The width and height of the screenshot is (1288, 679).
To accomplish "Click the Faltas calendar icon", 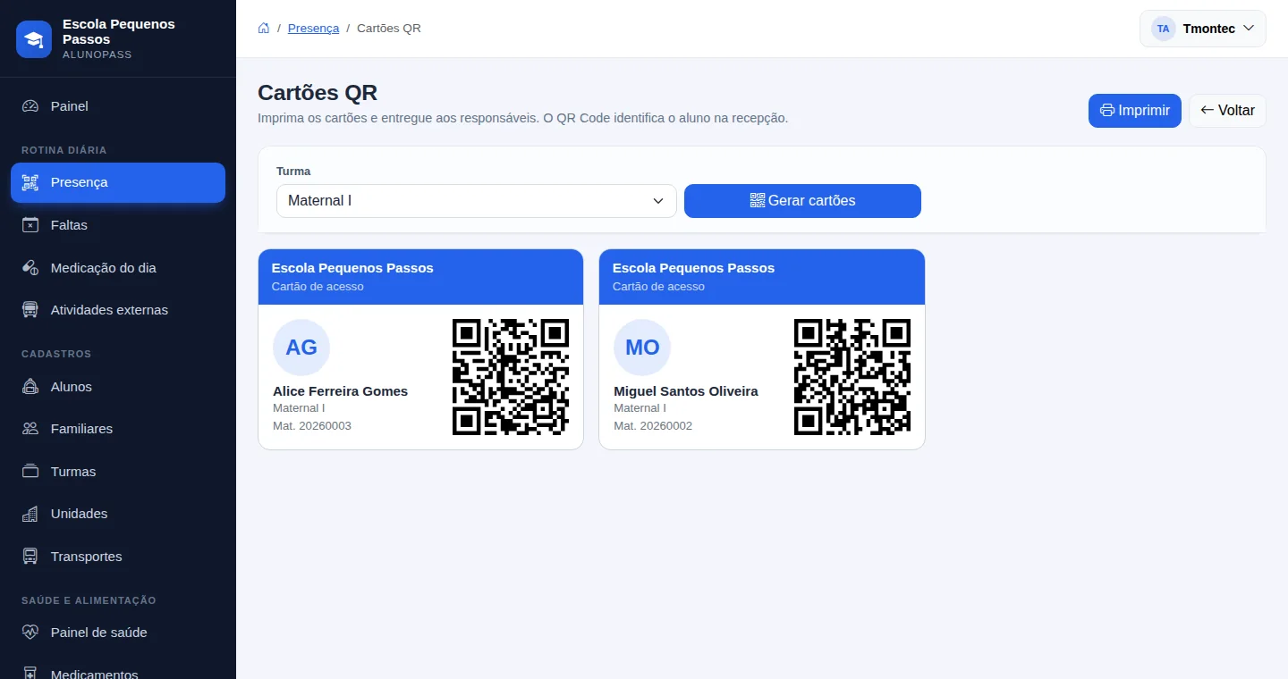I will point(30,225).
